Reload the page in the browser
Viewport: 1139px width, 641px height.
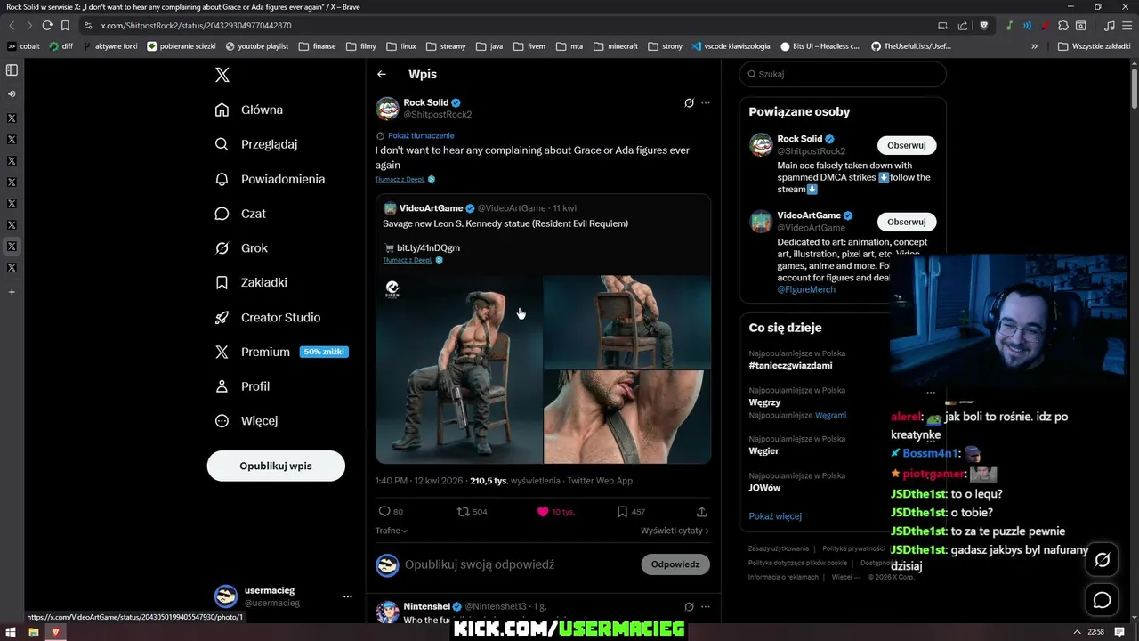[x=46, y=26]
